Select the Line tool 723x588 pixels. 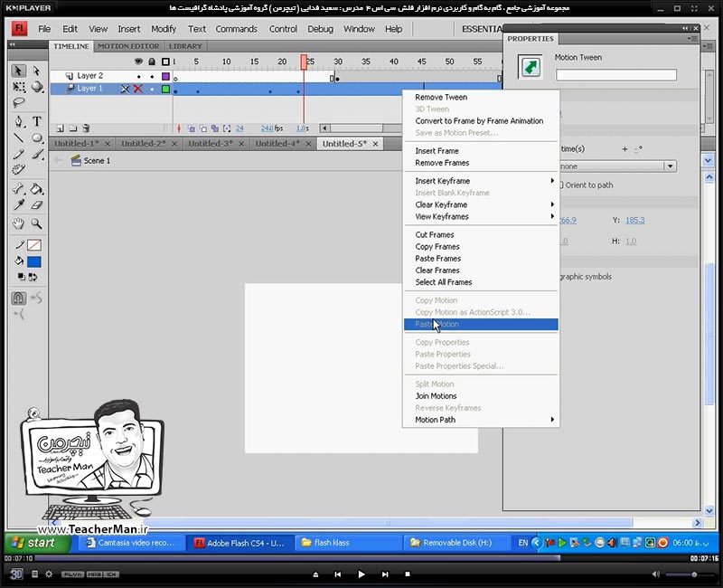[x=18, y=138]
